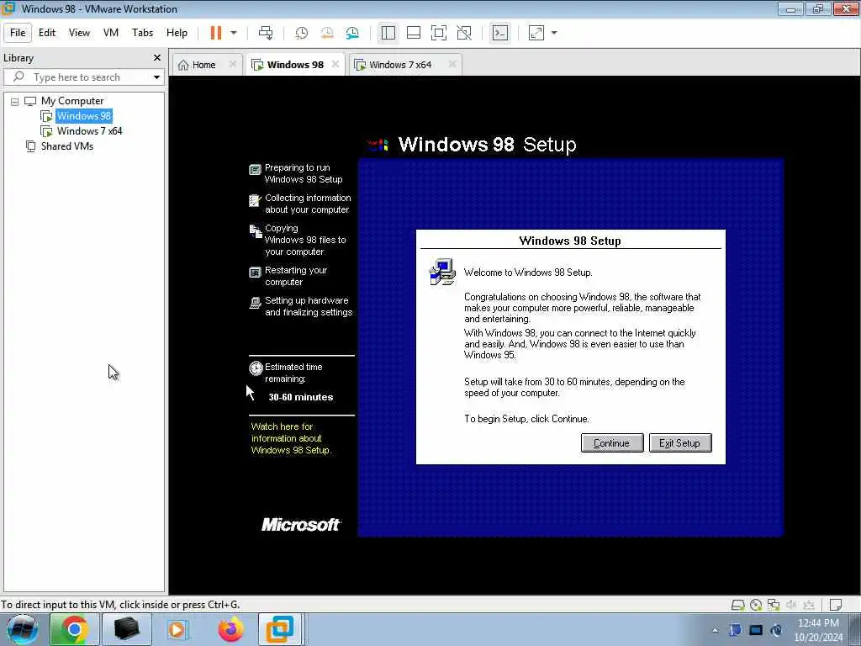Click the CD/DVD drive status icon

pos(756,605)
